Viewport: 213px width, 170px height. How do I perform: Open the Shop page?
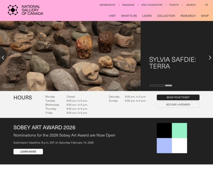point(205,16)
